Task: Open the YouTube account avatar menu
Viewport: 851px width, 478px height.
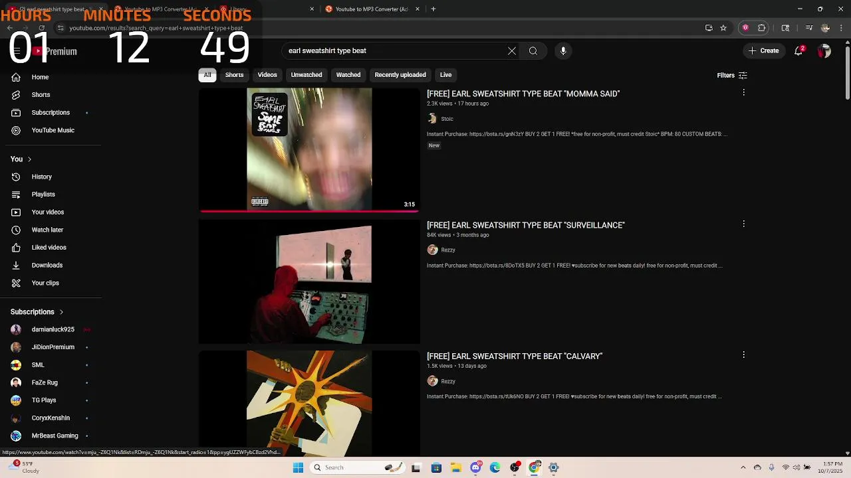Action: (x=824, y=51)
